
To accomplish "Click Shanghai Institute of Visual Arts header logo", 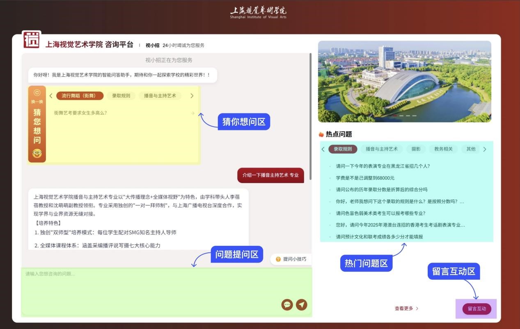I will (x=258, y=12).
